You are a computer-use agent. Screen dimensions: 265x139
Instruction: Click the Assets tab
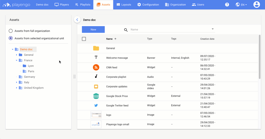tap(103, 4)
